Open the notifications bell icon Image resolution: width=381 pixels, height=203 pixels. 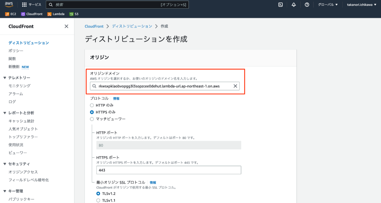click(x=294, y=5)
